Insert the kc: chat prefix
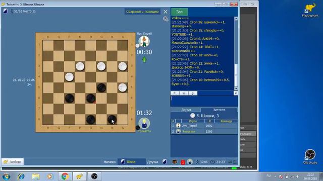 tap(184, 93)
